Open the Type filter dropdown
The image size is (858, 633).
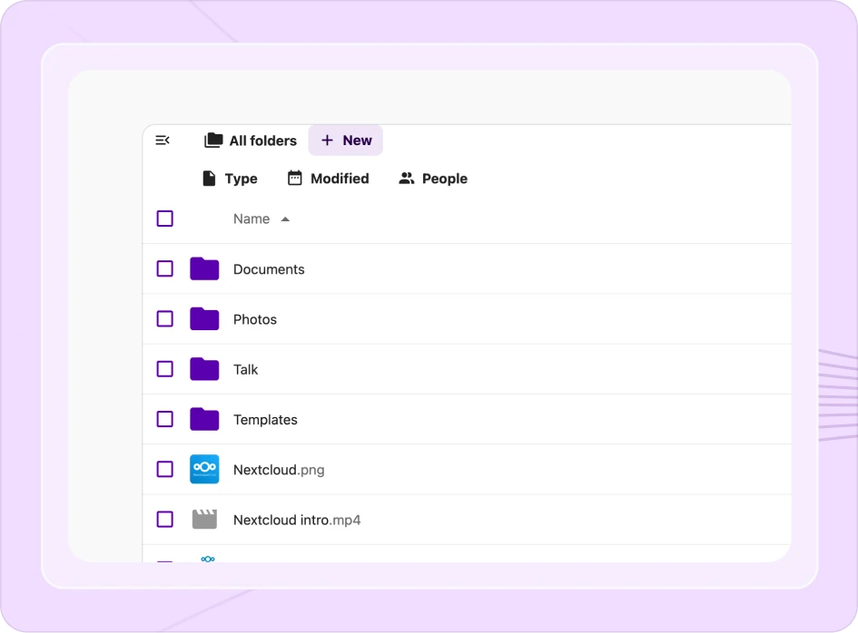[x=230, y=179]
